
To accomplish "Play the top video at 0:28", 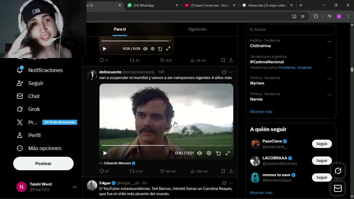I will pyautogui.click(x=104, y=49).
